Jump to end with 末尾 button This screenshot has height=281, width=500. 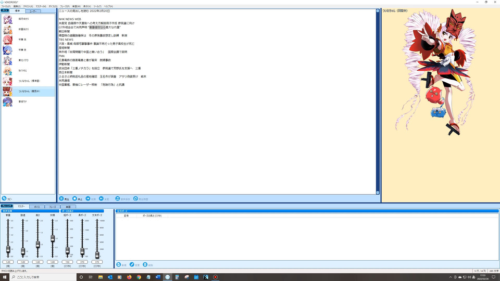(104, 198)
